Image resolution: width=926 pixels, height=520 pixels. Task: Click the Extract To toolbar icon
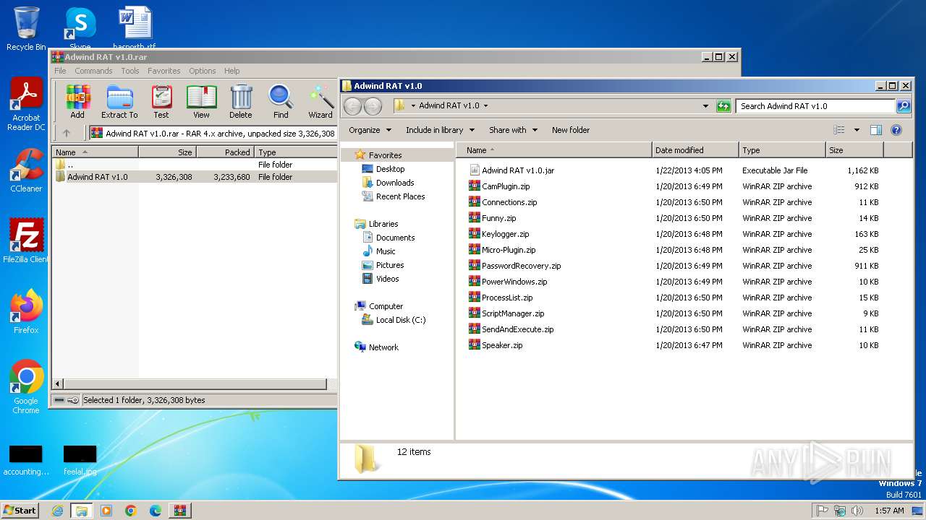119,101
